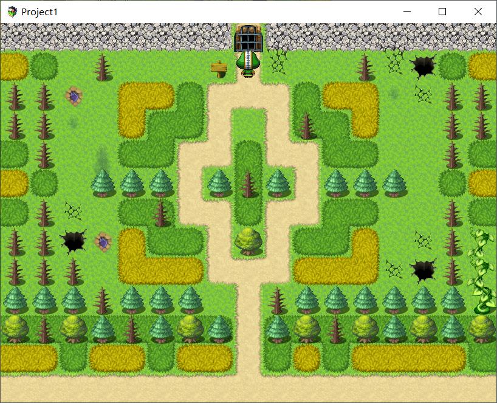Click the black hole next to the lower purple crystal
Viewport: 497px width, 403px height.
(74, 242)
